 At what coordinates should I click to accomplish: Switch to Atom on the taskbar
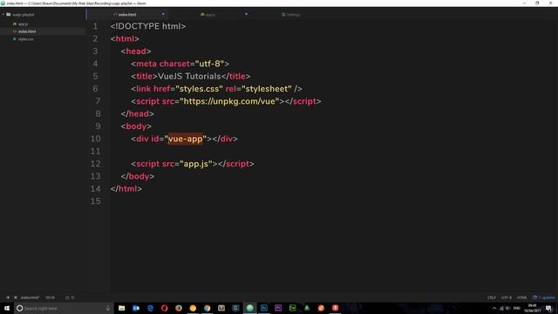tap(250, 308)
